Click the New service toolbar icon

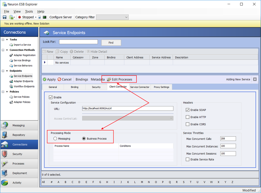pyautogui.click(x=48, y=52)
